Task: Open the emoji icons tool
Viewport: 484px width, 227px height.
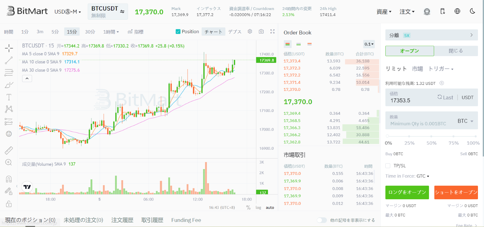Action: click(x=9, y=134)
